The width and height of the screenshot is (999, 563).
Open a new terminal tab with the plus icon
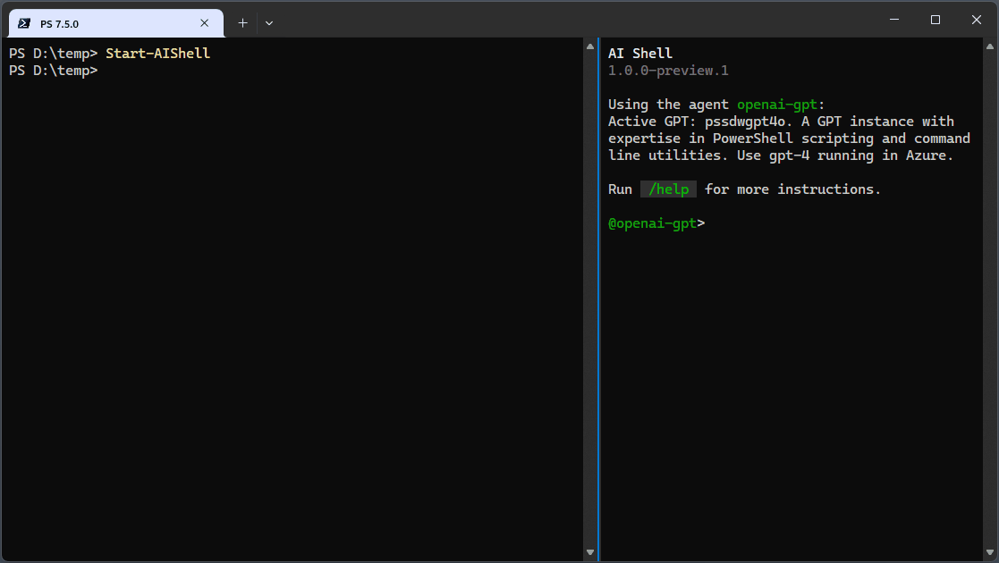(x=241, y=22)
